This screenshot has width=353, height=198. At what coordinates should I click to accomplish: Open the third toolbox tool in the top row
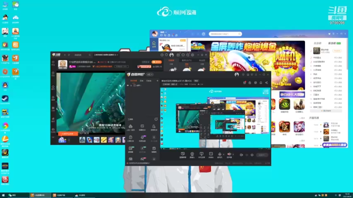click(x=154, y=128)
